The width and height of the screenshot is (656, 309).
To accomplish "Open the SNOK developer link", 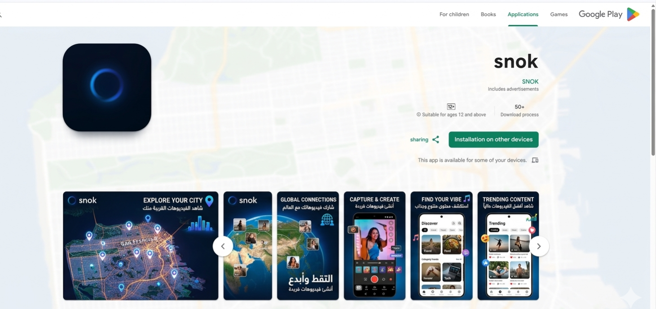I will click(530, 82).
